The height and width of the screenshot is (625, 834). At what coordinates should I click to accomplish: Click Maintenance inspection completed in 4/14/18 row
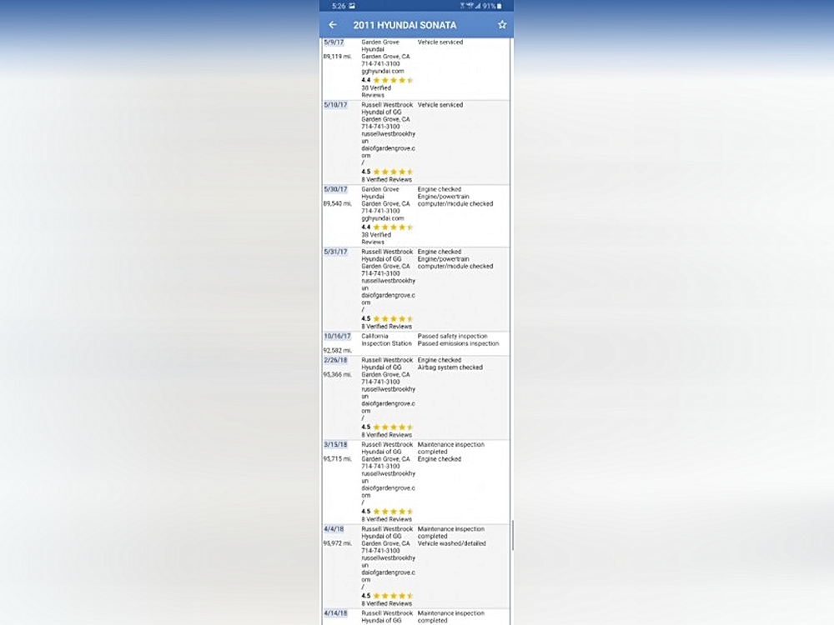[x=451, y=617]
